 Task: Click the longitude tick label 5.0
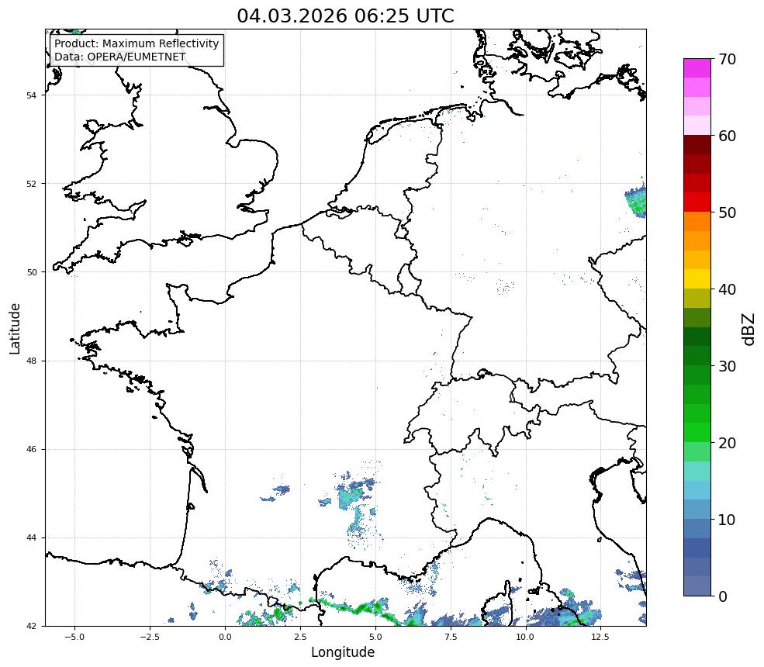click(375, 637)
